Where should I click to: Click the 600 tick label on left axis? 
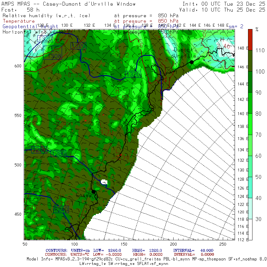(x=18, y=66)
